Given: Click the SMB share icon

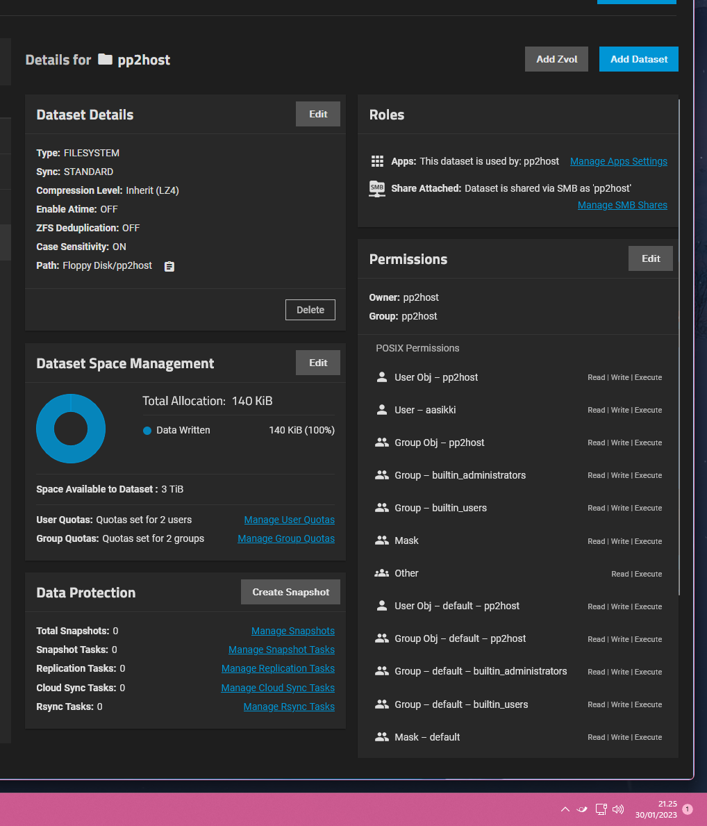Looking at the screenshot, I should tap(377, 188).
